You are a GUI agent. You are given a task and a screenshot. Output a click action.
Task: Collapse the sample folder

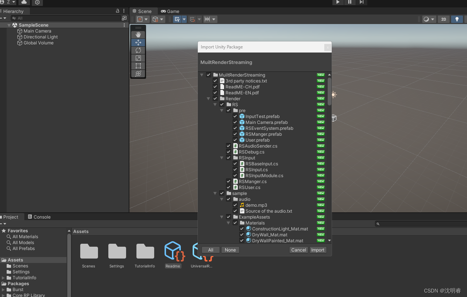point(215,193)
